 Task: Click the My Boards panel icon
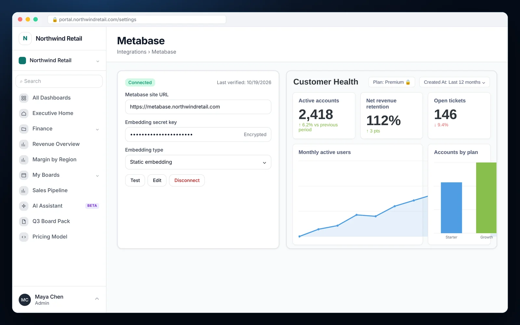(x=24, y=175)
